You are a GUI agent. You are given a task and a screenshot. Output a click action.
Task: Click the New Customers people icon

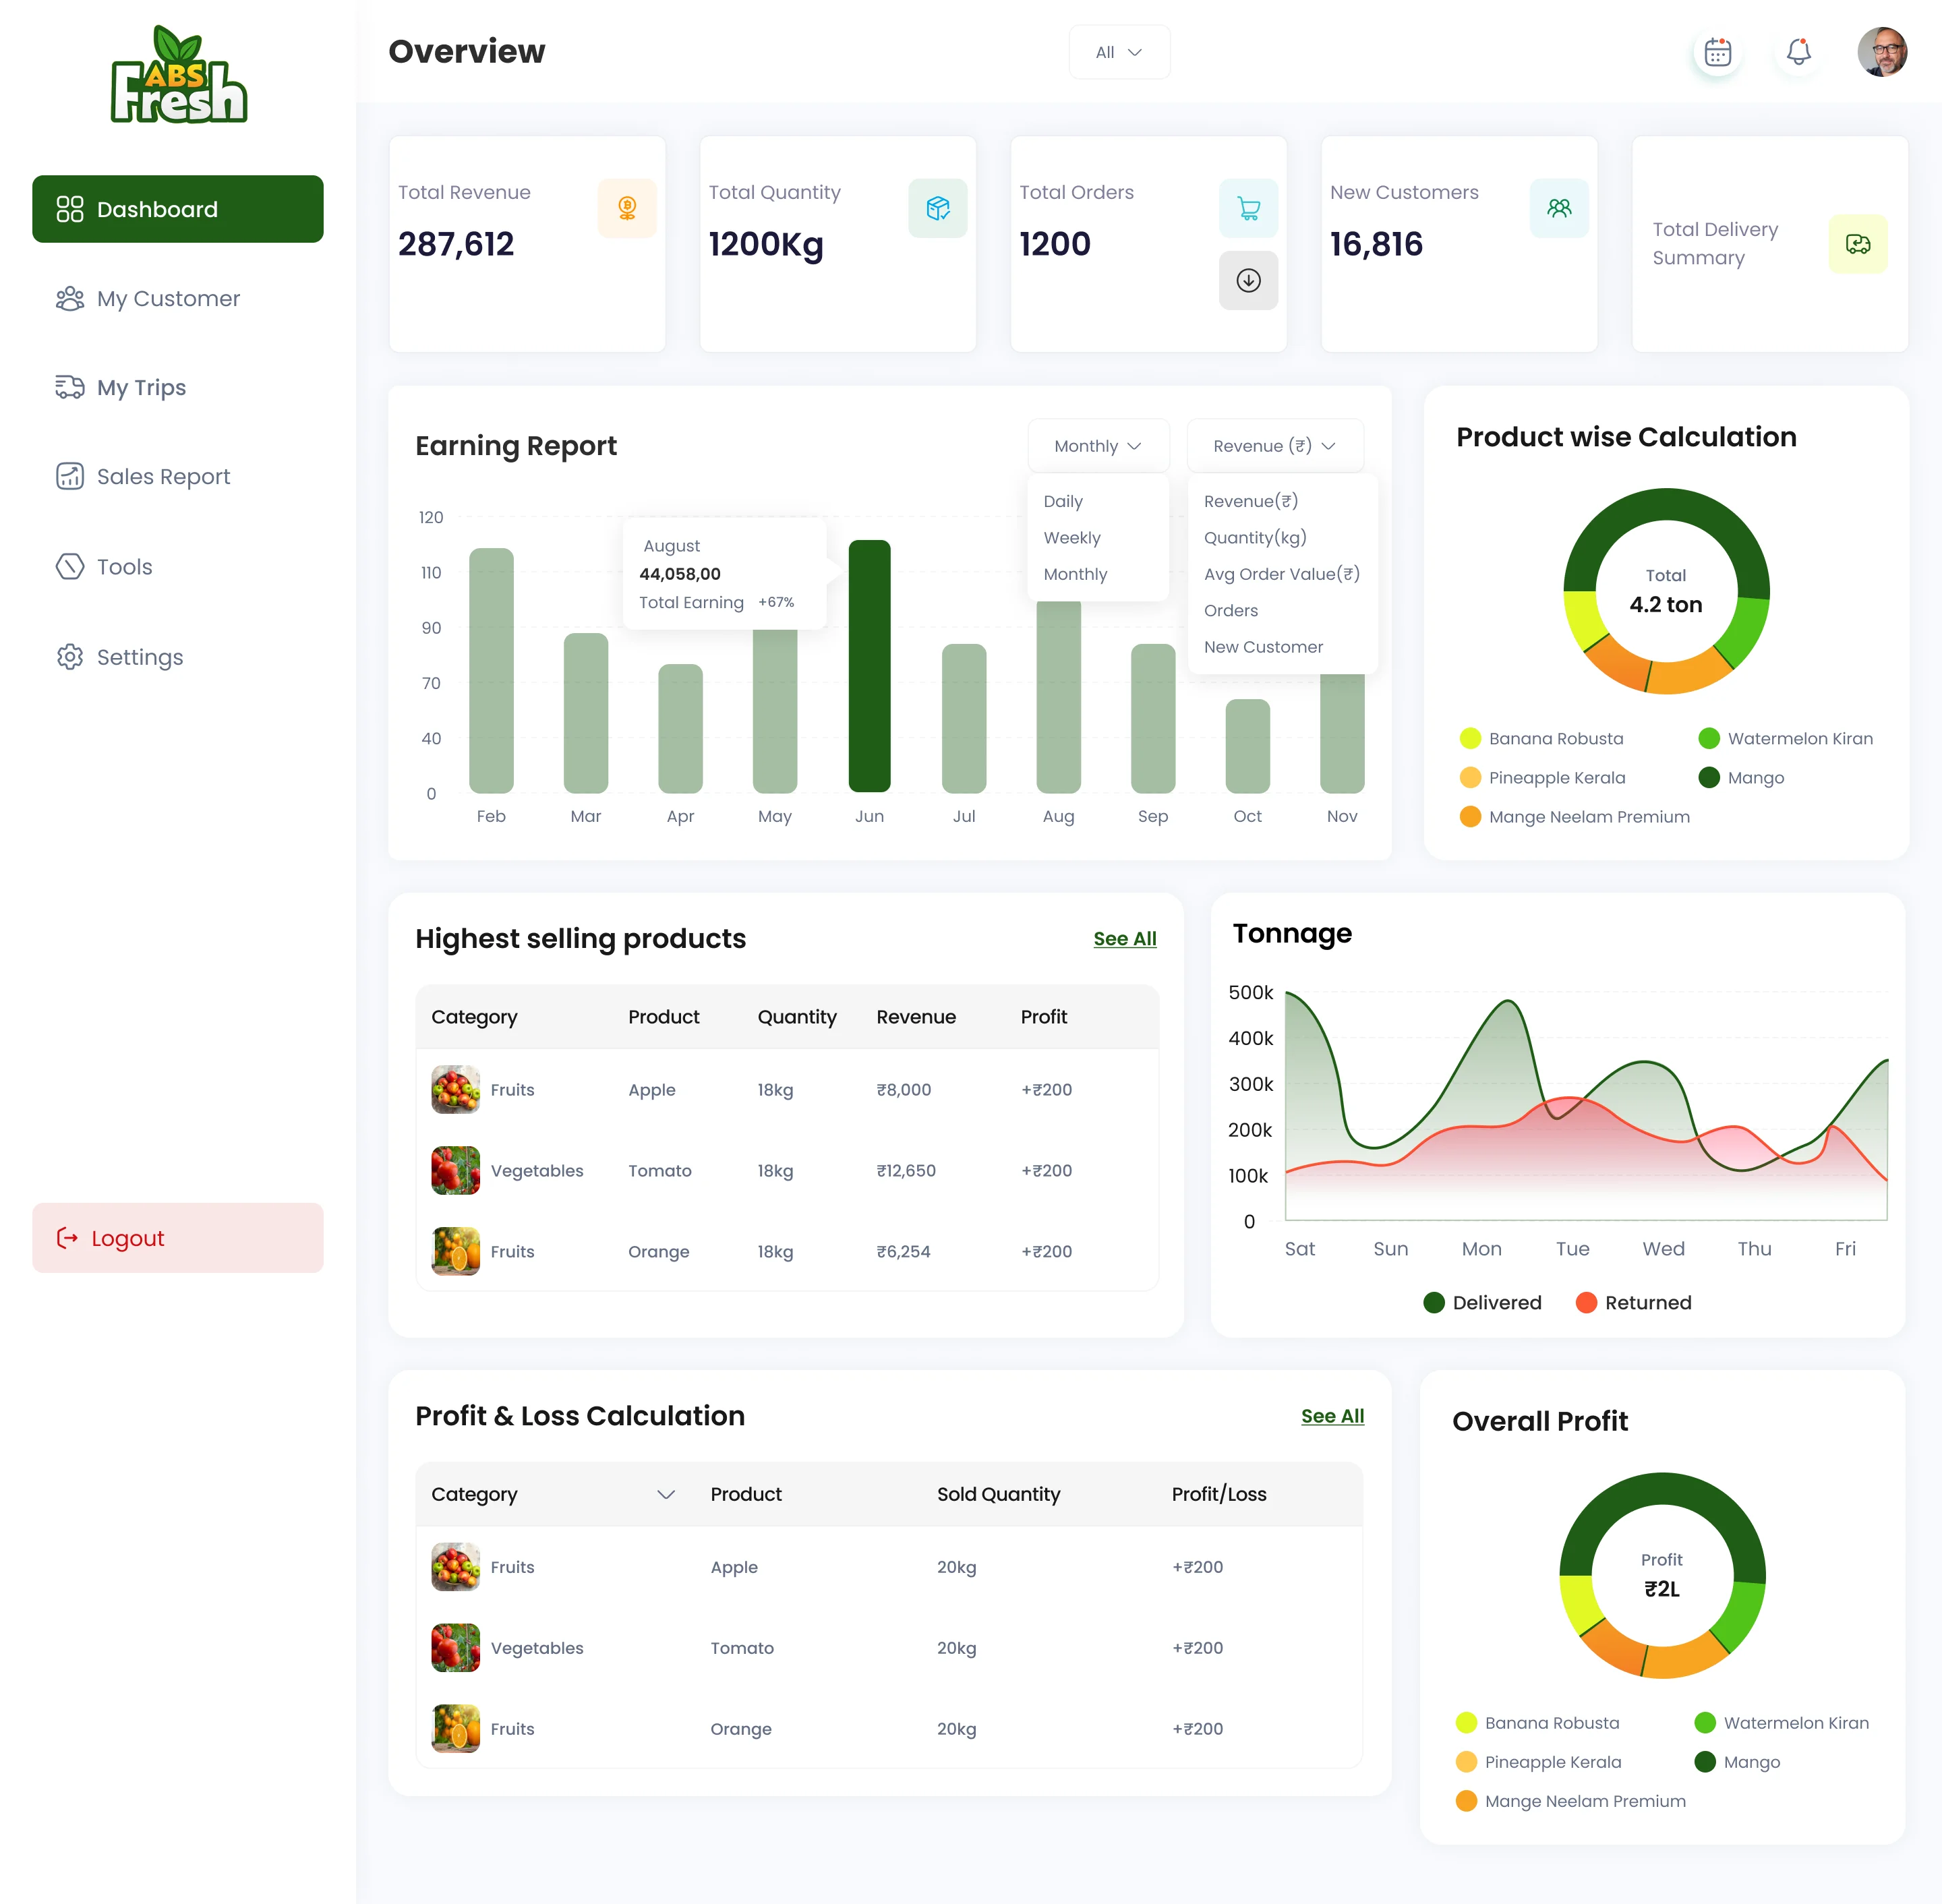click(x=1559, y=208)
